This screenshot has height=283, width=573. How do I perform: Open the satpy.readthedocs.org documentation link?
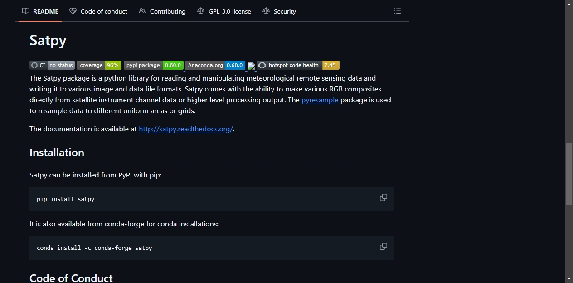(186, 129)
